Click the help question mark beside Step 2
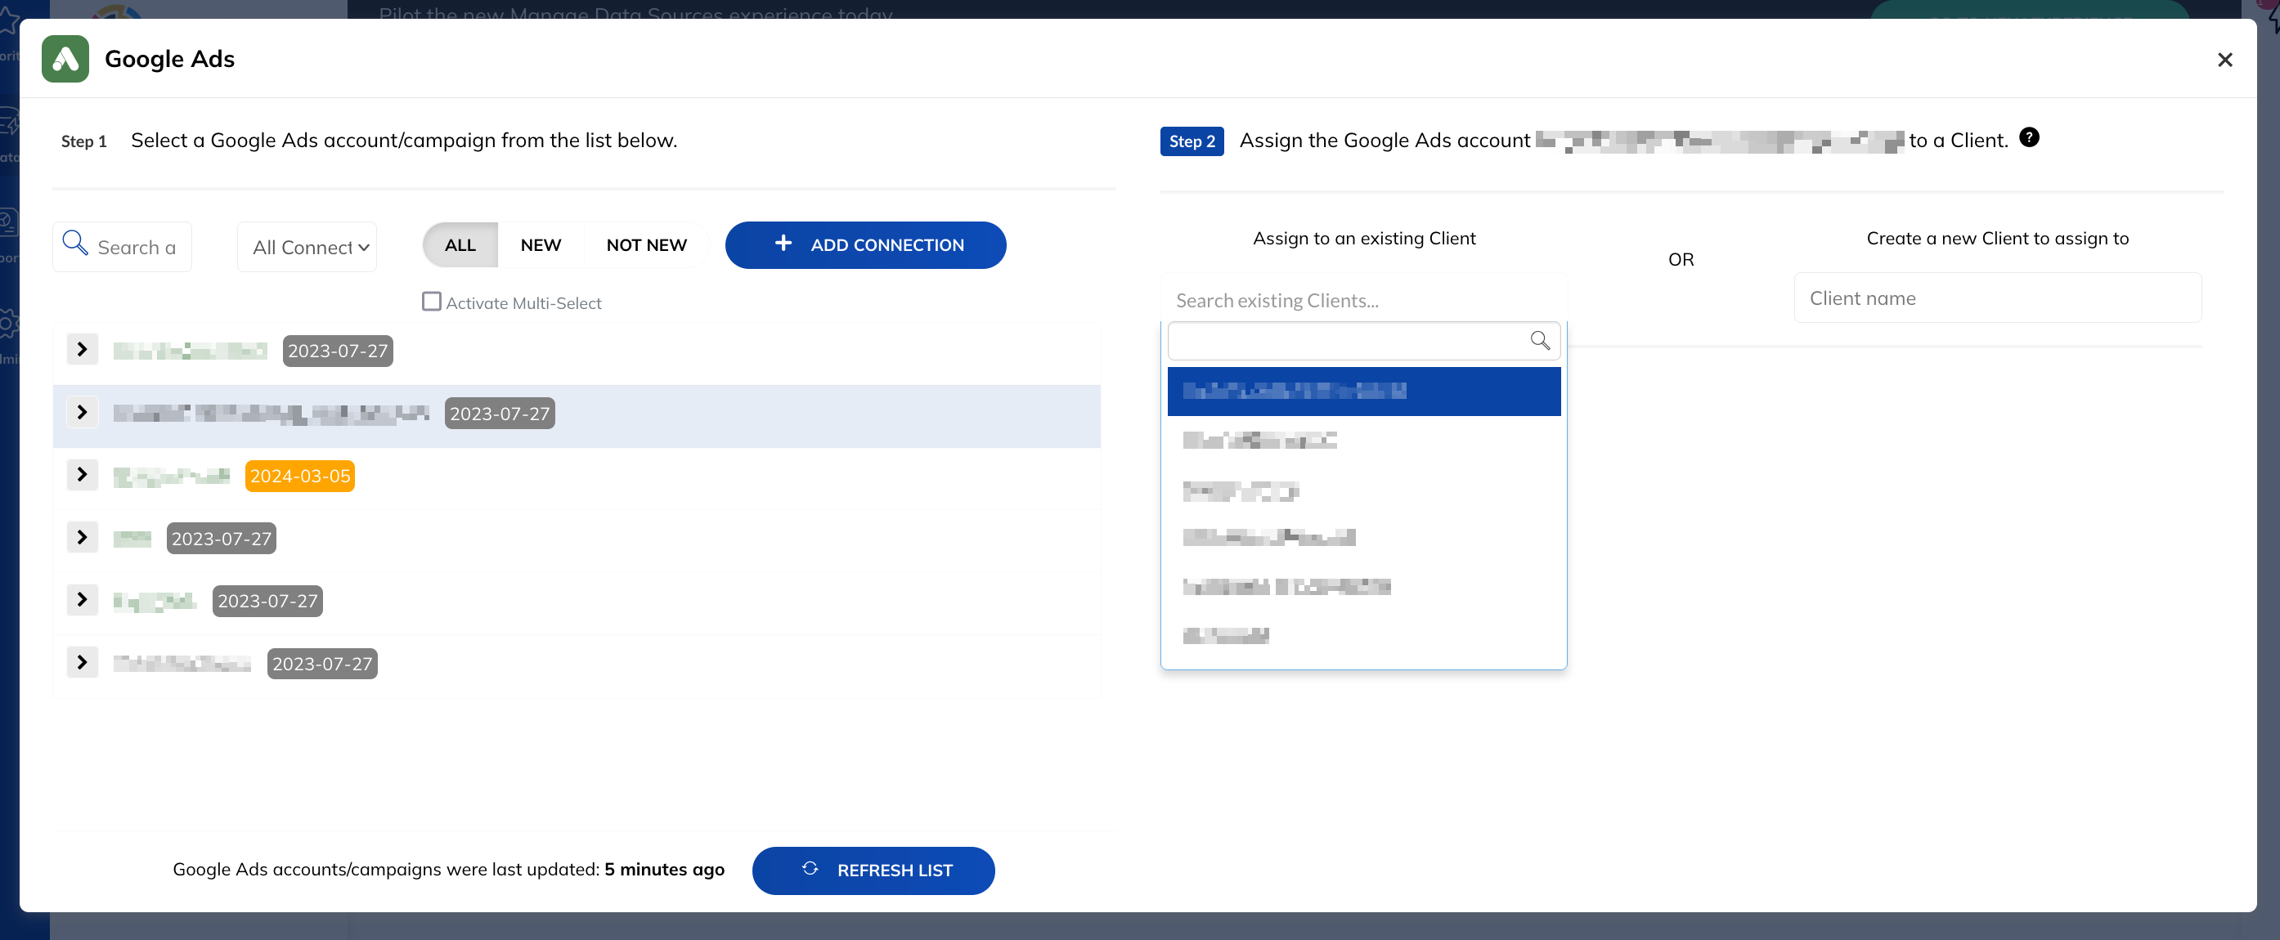The height and width of the screenshot is (940, 2280). tap(2030, 137)
